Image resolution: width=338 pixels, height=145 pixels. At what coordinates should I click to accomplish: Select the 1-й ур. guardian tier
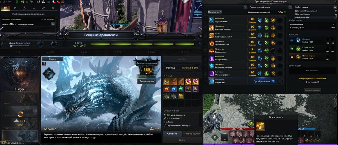pos(19,74)
